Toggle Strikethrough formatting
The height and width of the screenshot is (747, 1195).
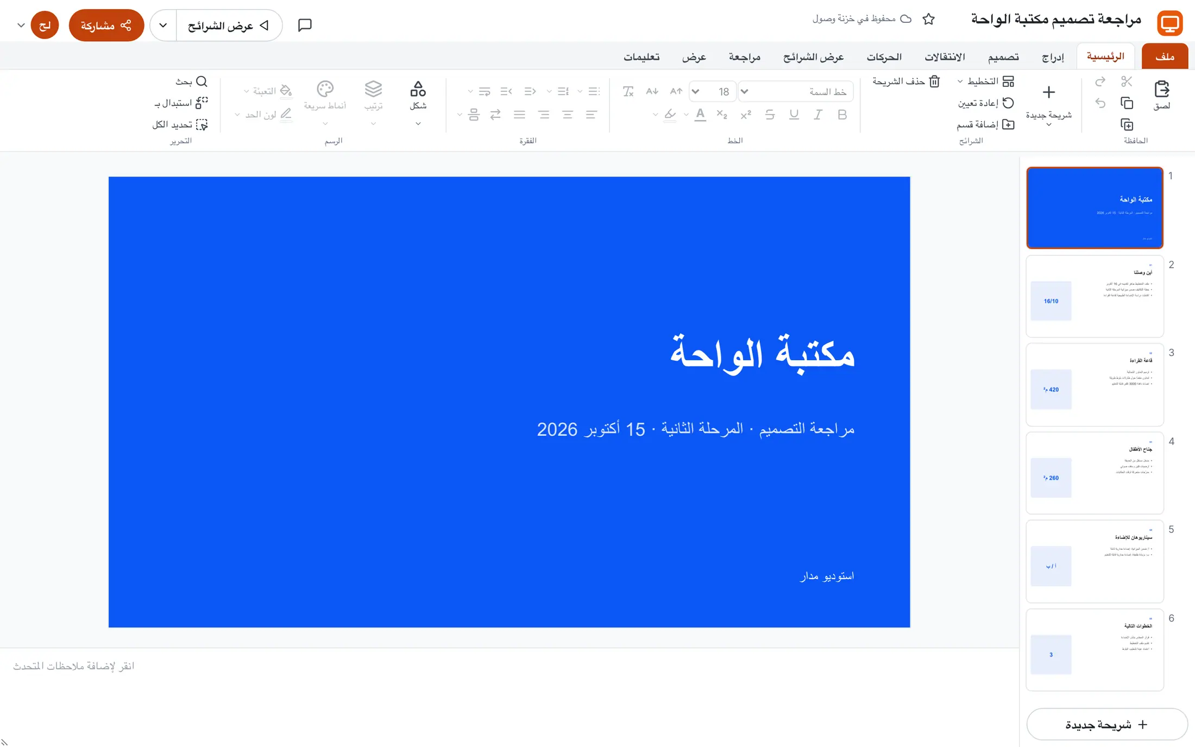click(x=770, y=115)
